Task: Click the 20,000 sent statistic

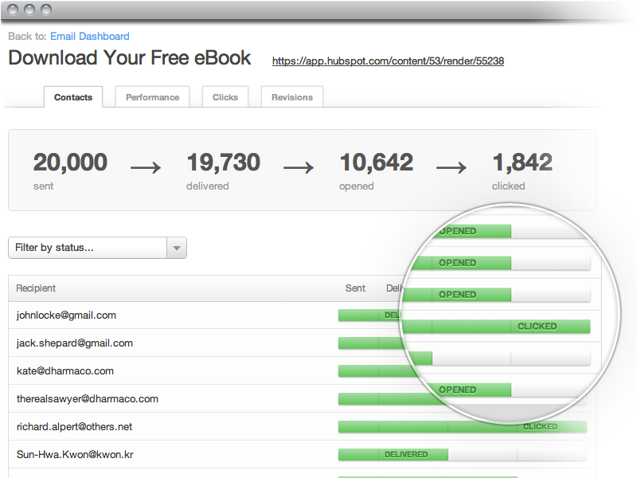Action: tap(70, 163)
